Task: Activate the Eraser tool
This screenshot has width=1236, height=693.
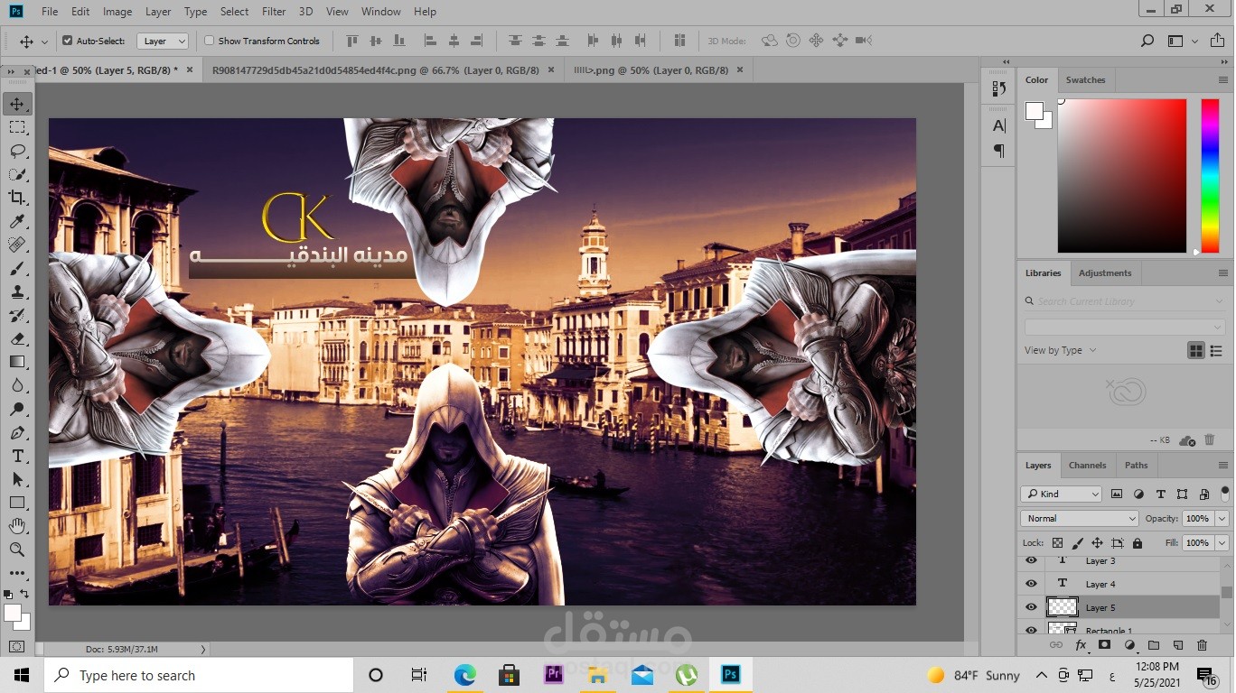Action: point(17,338)
